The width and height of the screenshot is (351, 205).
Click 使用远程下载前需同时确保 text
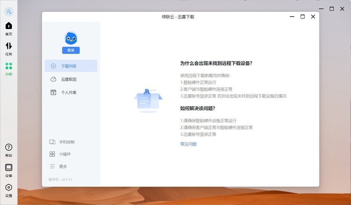205,76
